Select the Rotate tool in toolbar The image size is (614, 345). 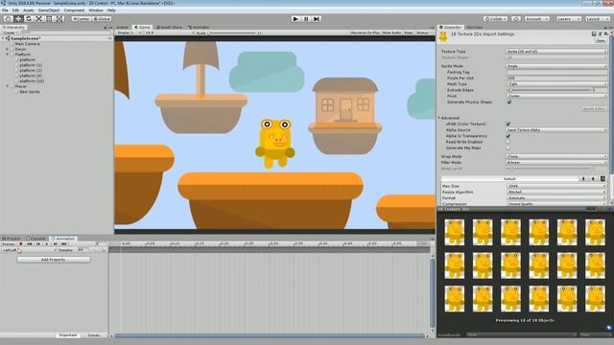click(29, 19)
